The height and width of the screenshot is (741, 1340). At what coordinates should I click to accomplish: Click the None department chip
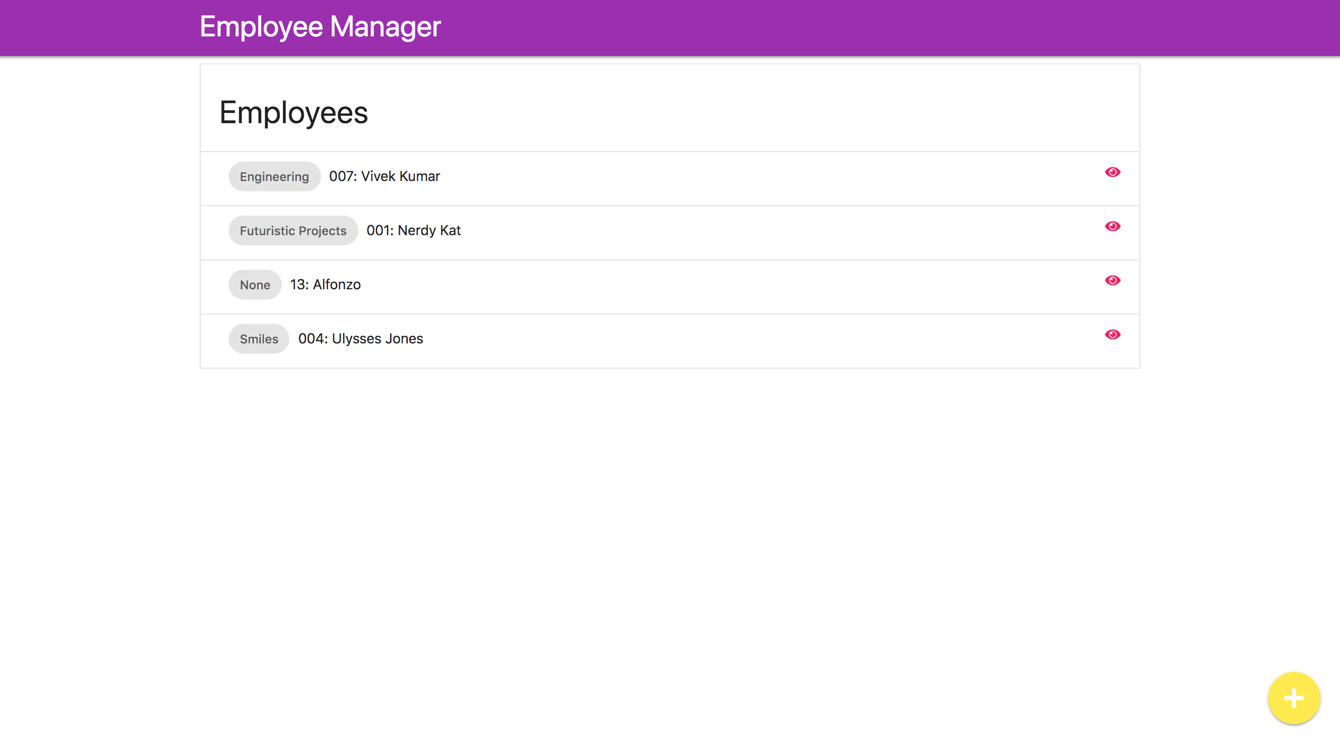tap(255, 285)
